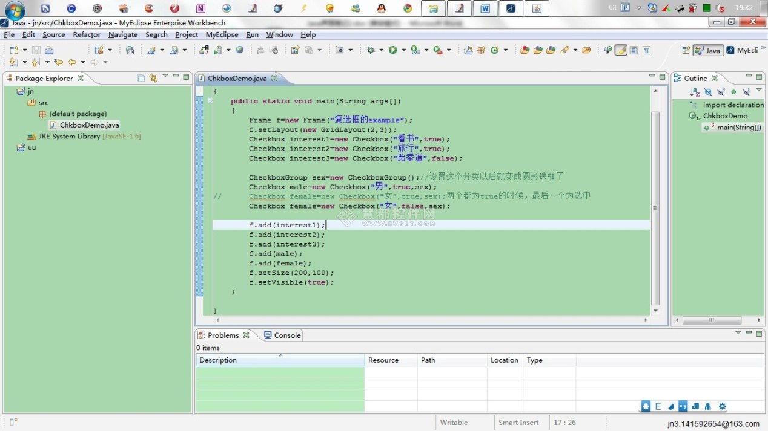Click the green Run button in toolbar
The height and width of the screenshot is (431, 768).
393,50
